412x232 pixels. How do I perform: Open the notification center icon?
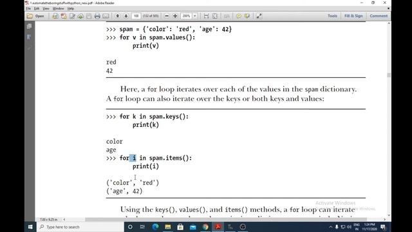[383, 227]
